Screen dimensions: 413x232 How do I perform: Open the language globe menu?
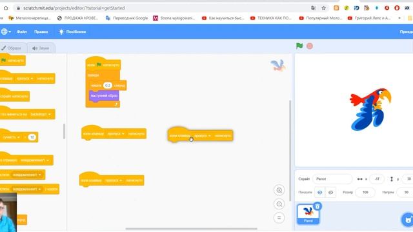click(6, 32)
